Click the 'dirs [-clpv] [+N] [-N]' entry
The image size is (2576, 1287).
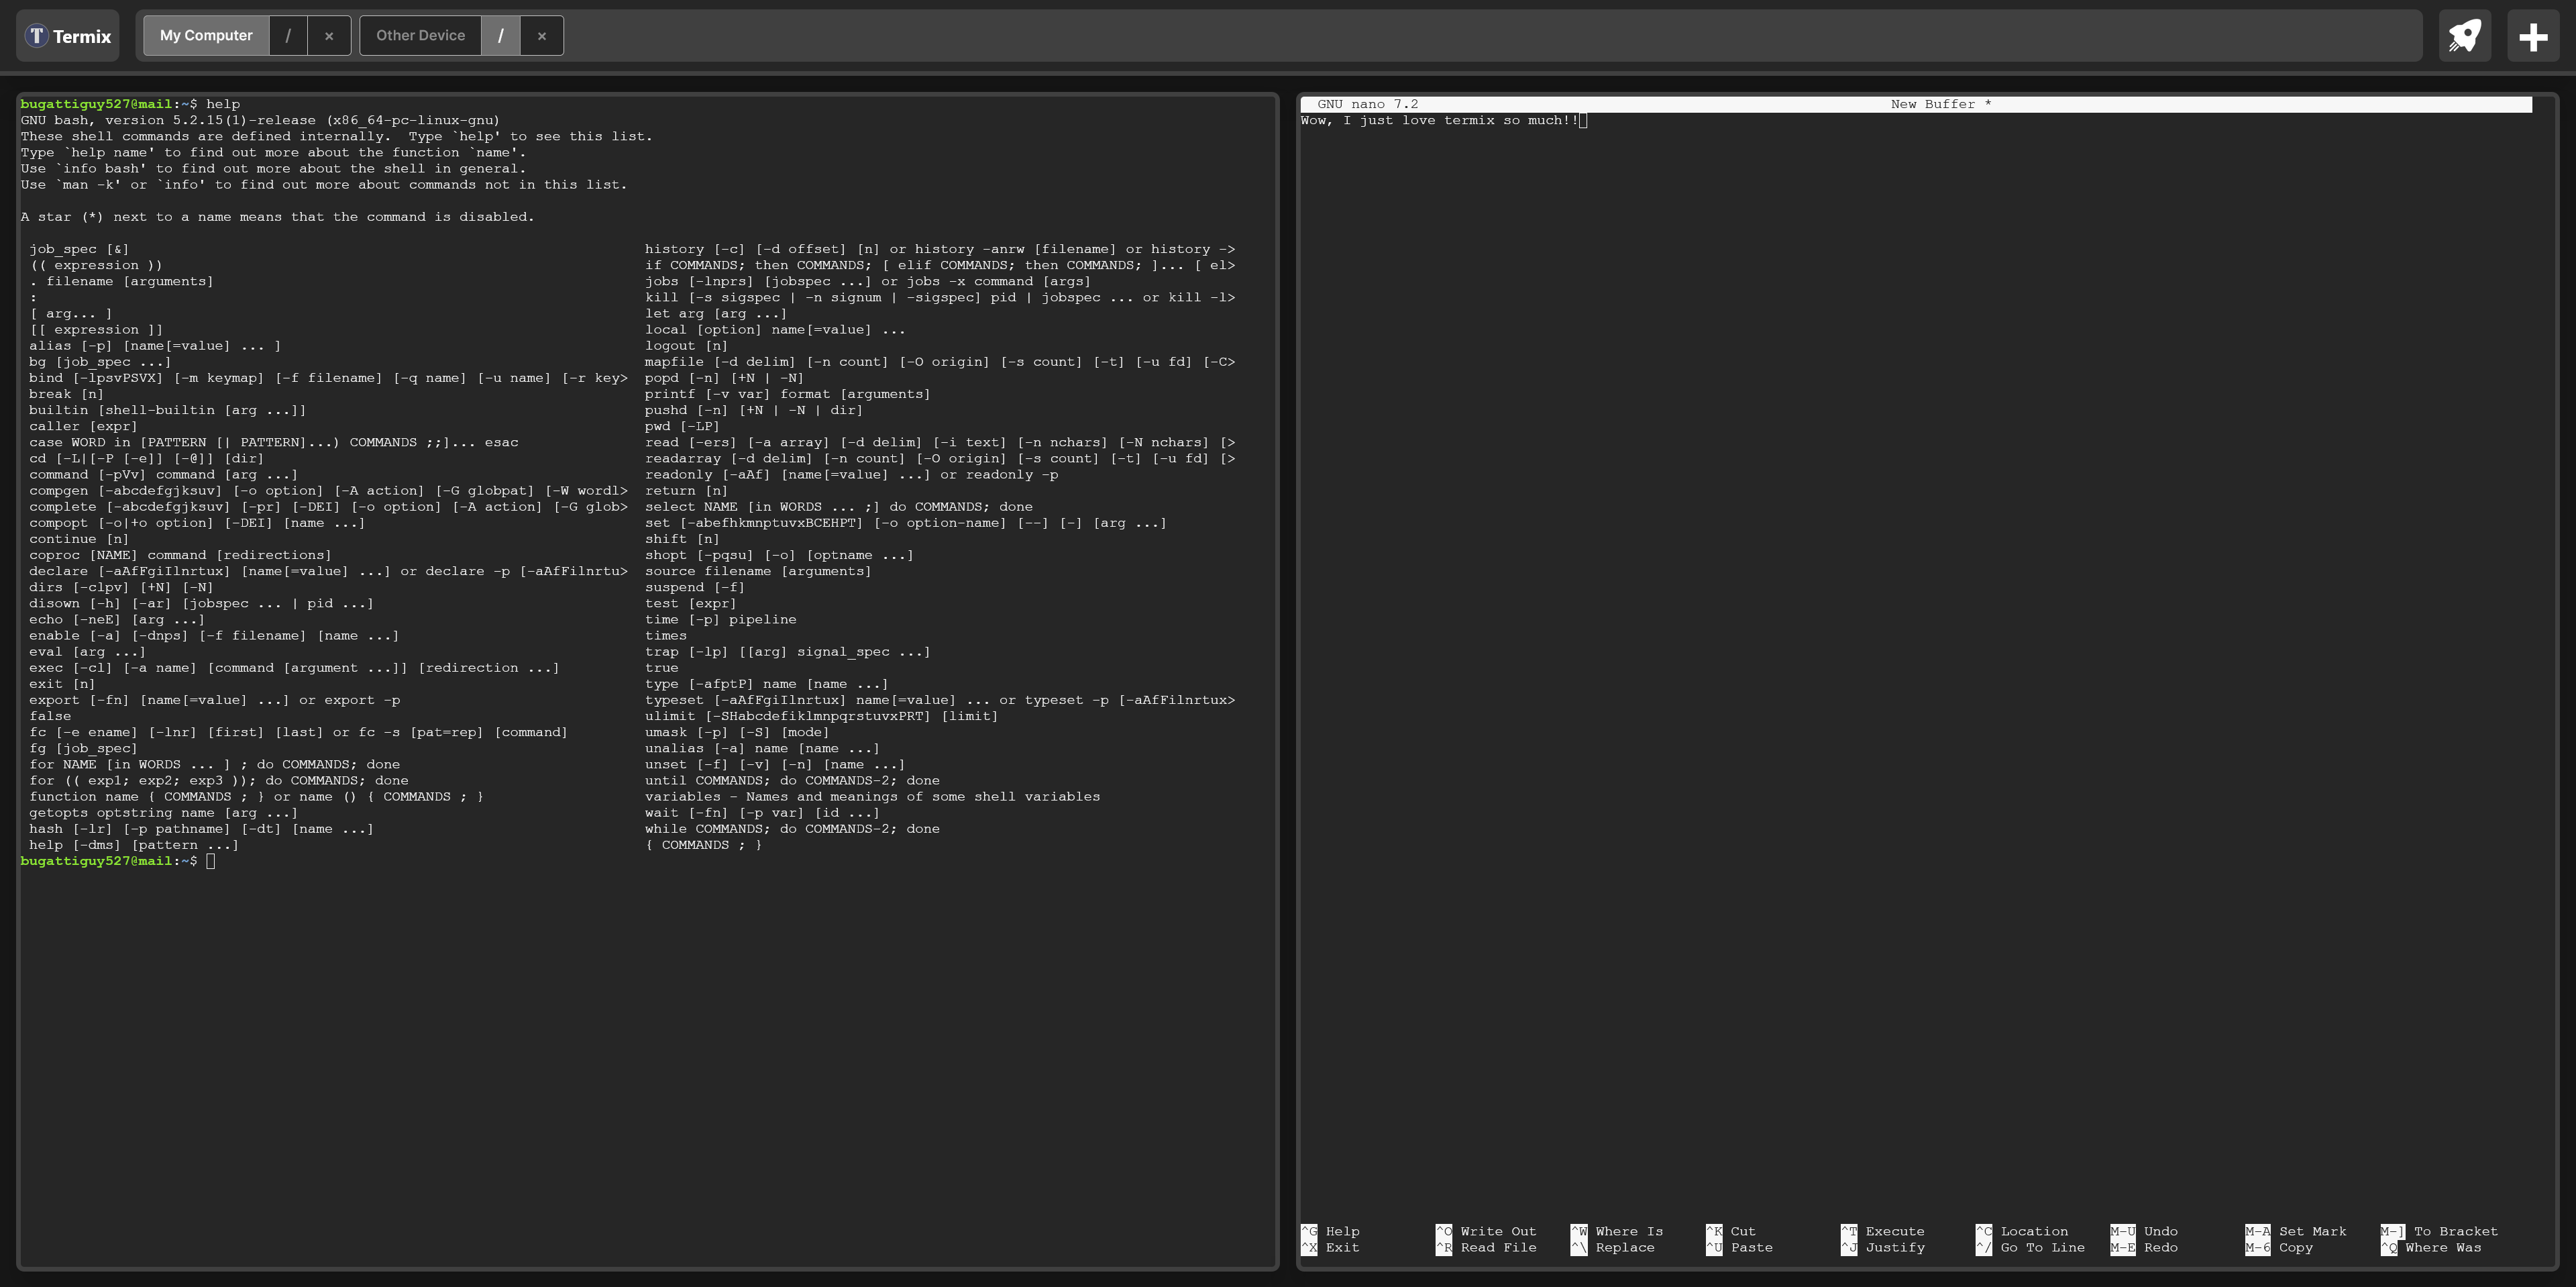121,587
